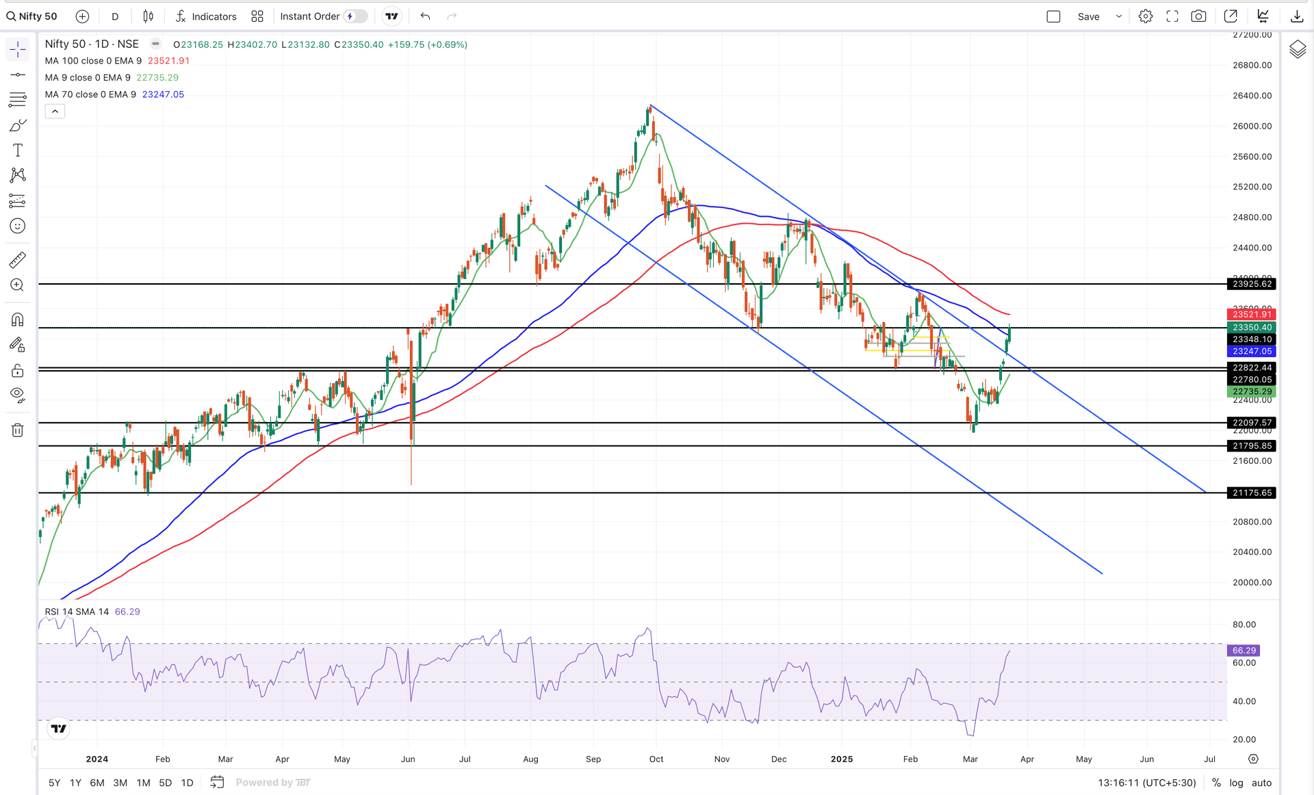Open the Fibonacci retracement tools
The height and width of the screenshot is (795, 1314).
tap(18, 100)
